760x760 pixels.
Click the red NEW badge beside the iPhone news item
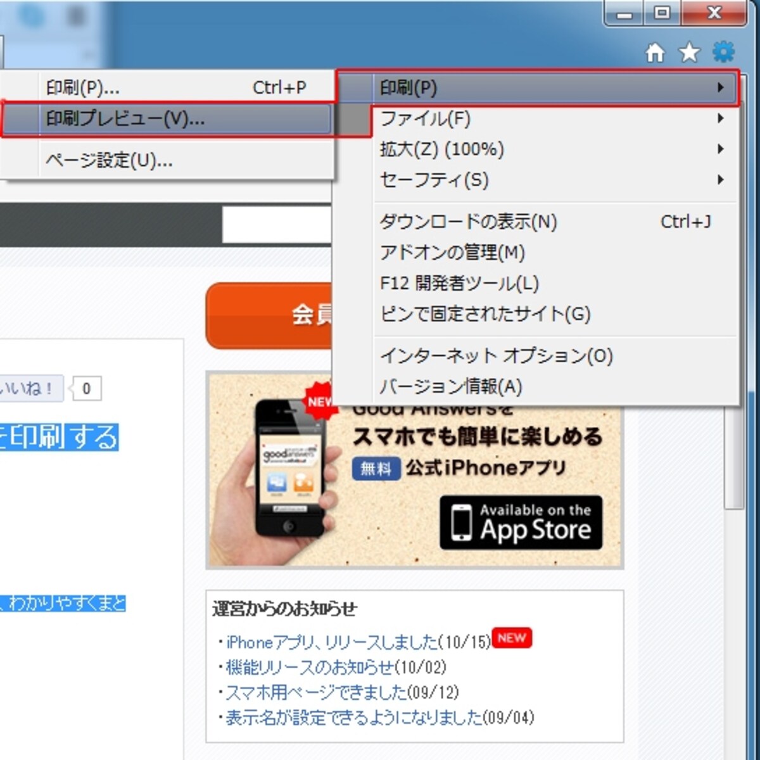coord(512,638)
